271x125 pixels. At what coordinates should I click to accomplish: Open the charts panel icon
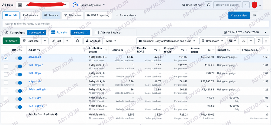pos(259,41)
